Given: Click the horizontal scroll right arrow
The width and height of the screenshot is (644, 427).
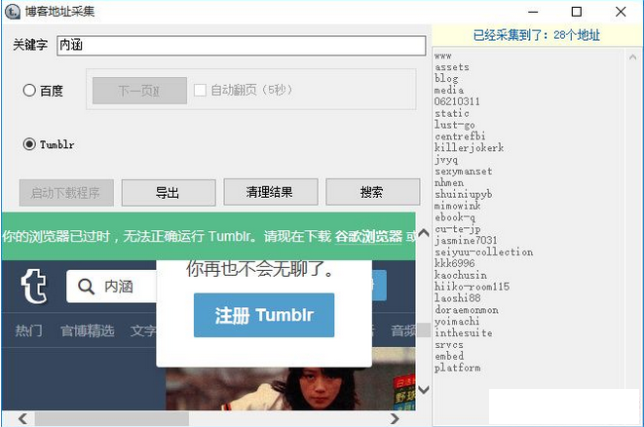Looking at the screenshot, I should tap(395, 418).
